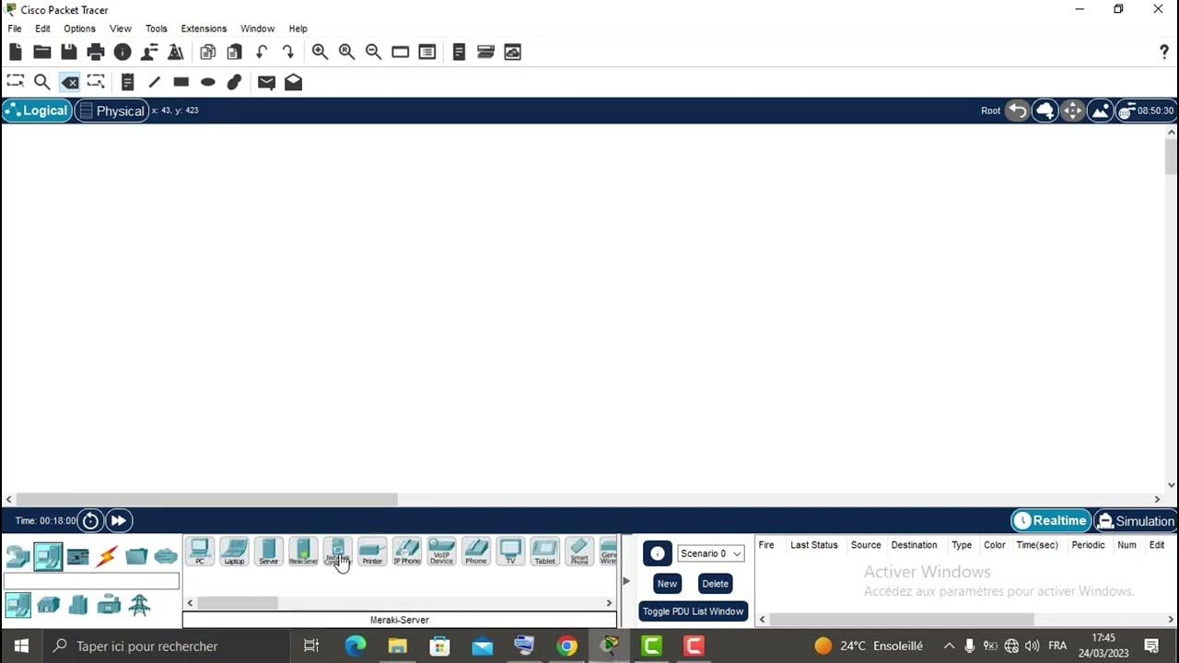Paste using the toolbar Paste icon
The image size is (1179, 663).
click(x=235, y=52)
